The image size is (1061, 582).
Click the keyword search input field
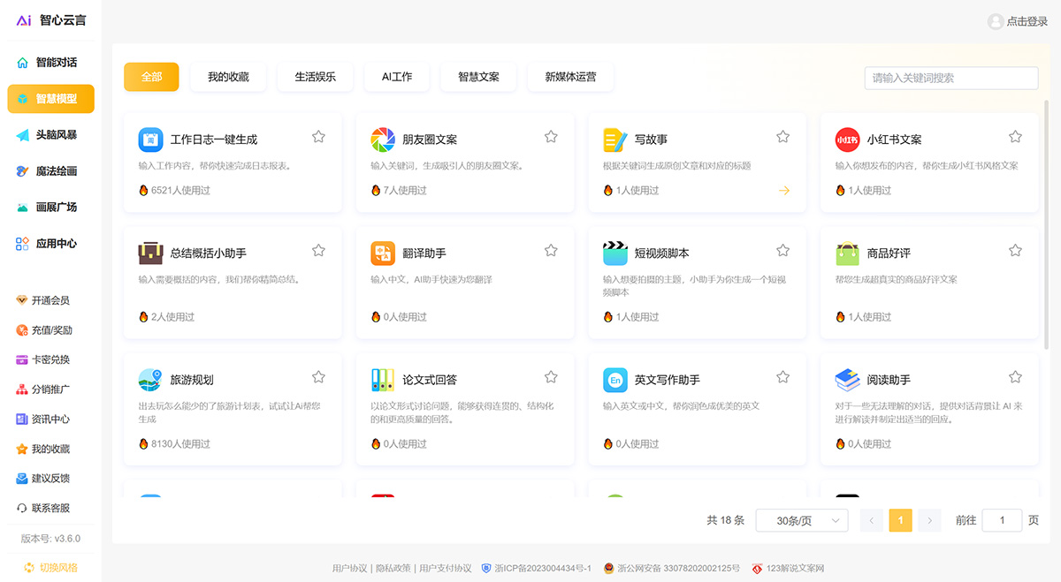[950, 78]
